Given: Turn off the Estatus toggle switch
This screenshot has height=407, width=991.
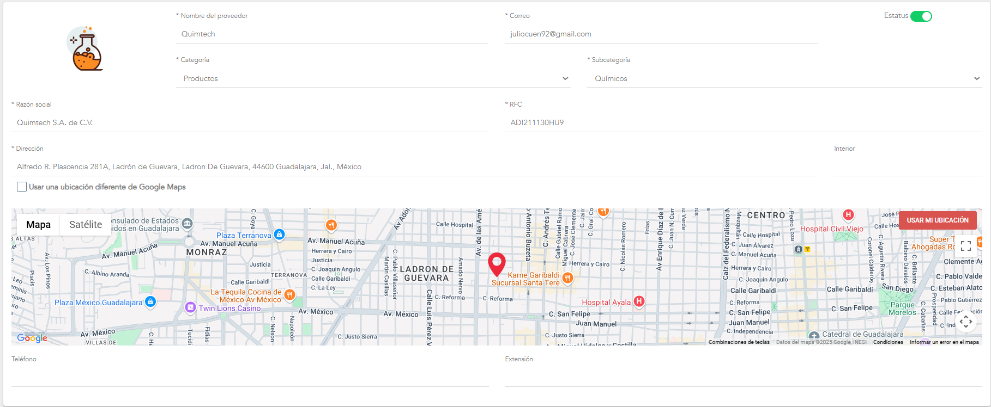Looking at the screenshot, I should (921, 16).
